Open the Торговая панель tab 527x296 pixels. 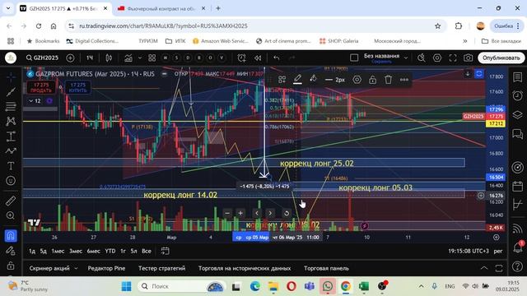pos(326,268)
